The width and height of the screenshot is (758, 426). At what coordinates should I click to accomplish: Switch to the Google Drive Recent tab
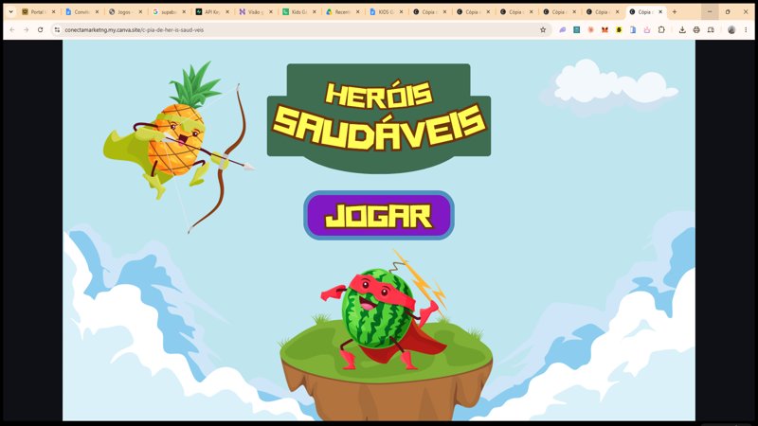[x=342, y=11]
